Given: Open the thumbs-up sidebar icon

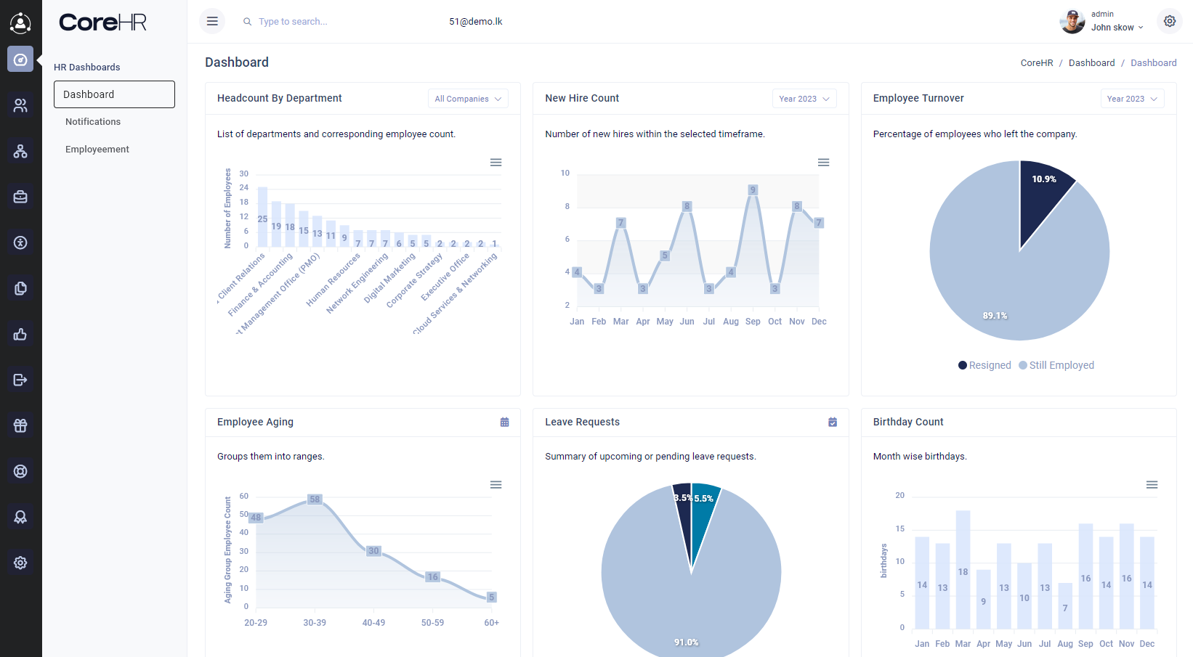Looking at the screenshot, I should 20,334.
